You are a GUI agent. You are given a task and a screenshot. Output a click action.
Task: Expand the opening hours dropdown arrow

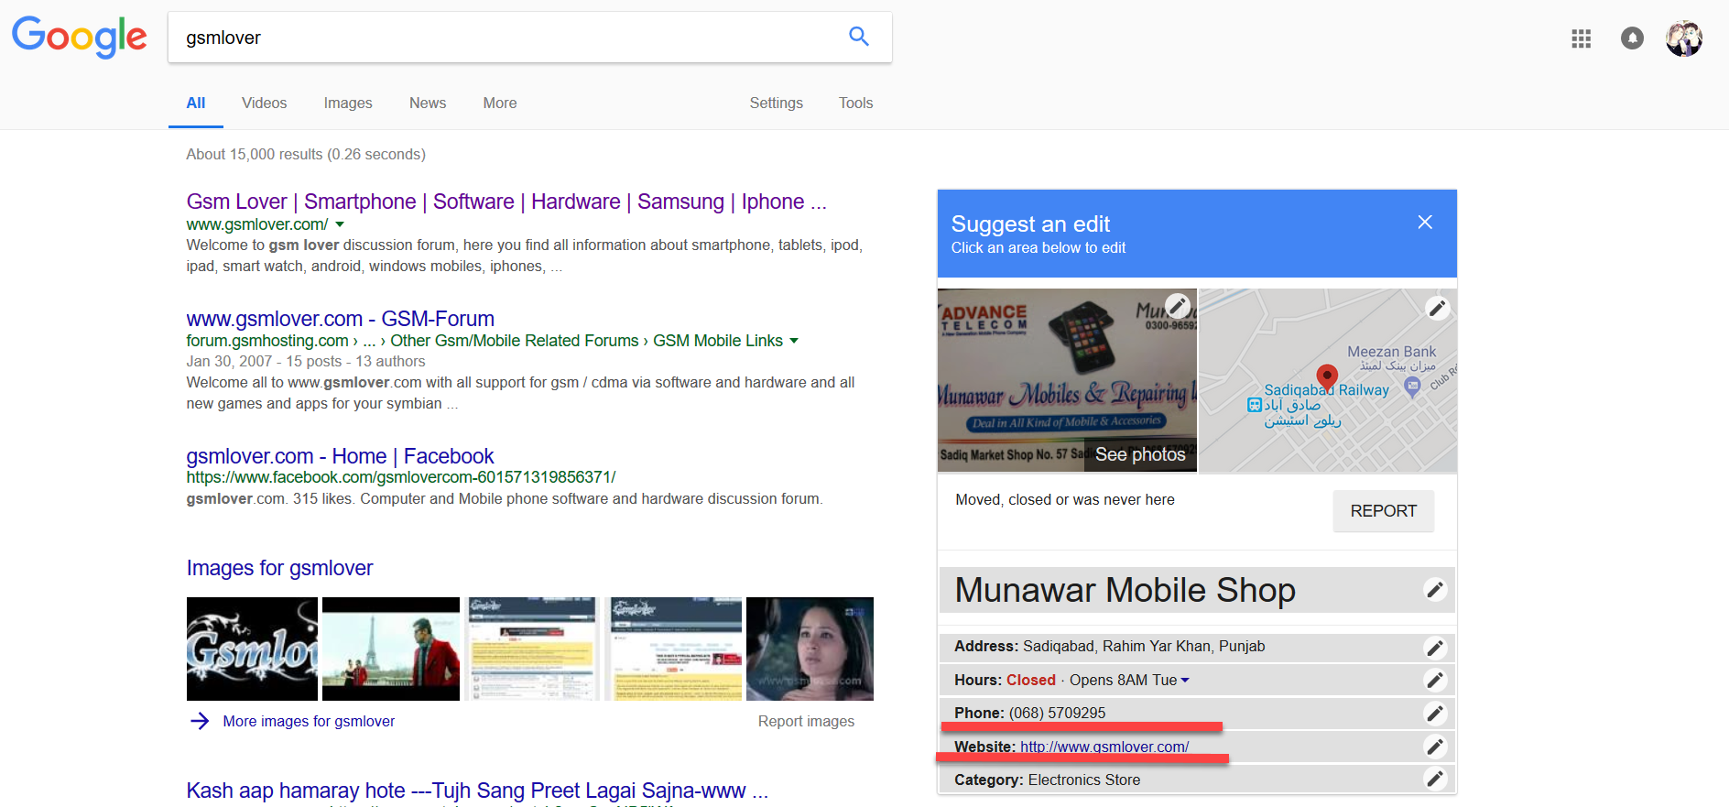click(x=1185, y=681)
